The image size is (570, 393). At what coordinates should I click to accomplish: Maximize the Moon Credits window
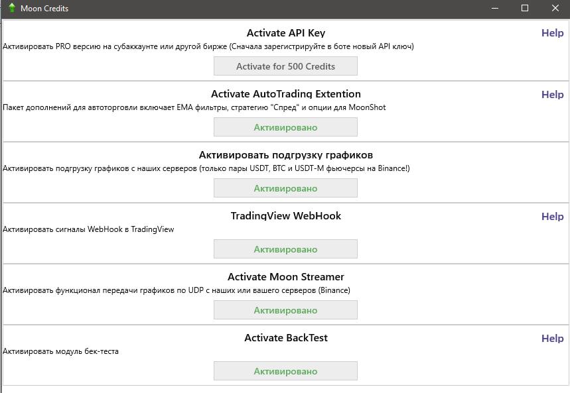click(x=525, y=9)
